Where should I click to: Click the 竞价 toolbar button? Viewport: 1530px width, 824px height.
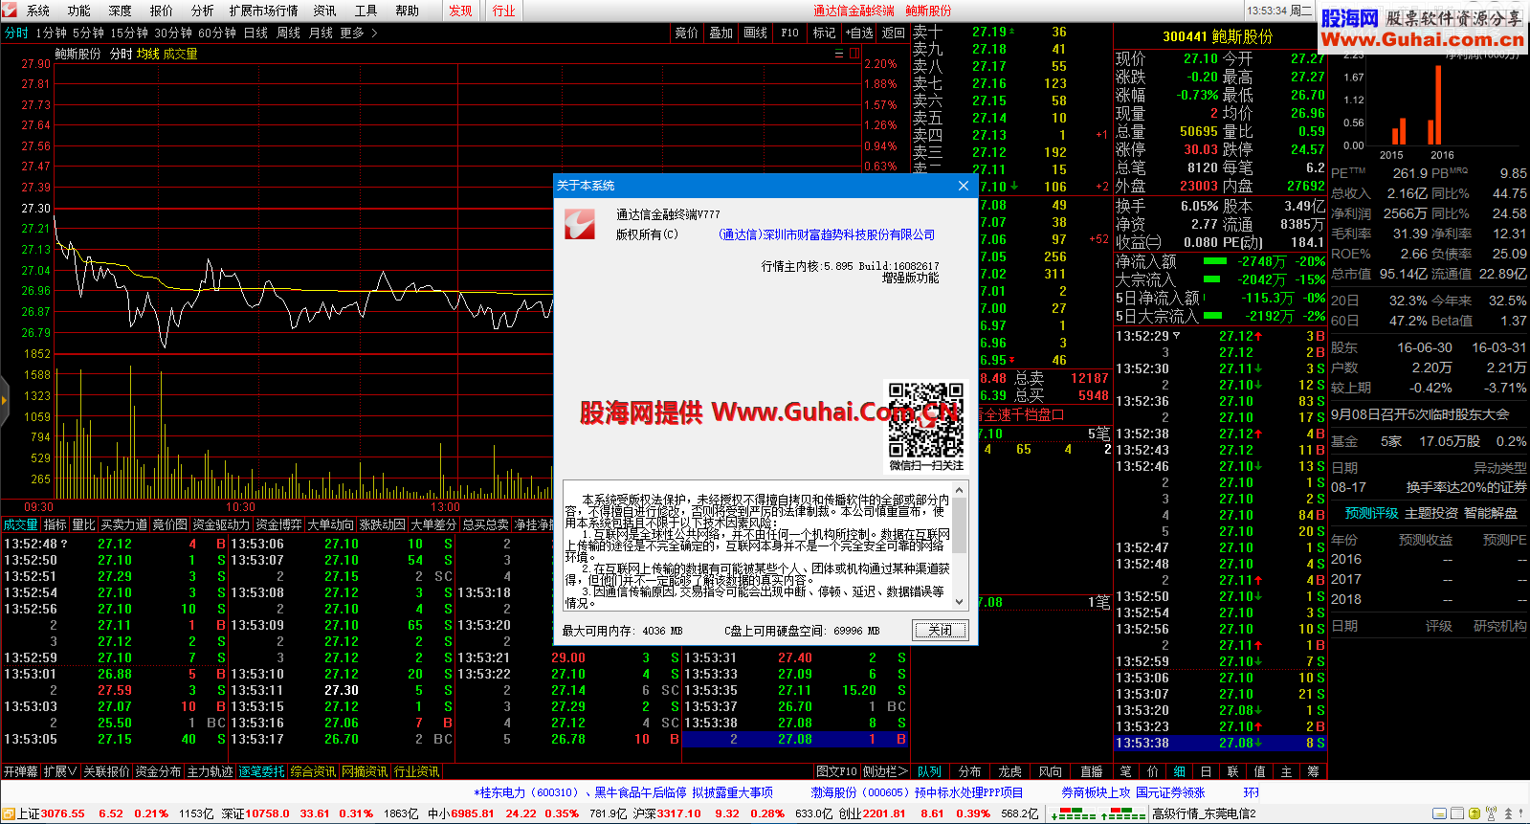pyautogui.click(x=687, y=33)
